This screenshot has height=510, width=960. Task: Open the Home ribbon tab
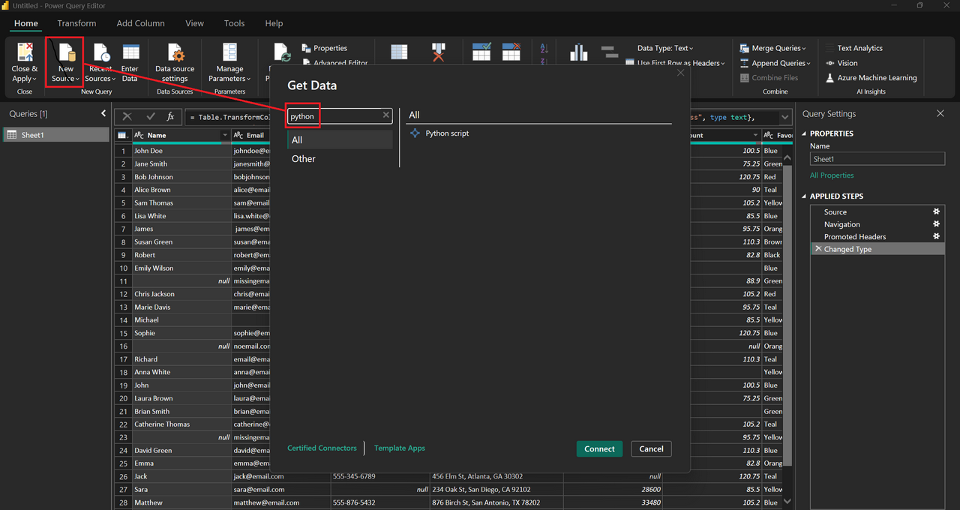(x=26, y=23)
